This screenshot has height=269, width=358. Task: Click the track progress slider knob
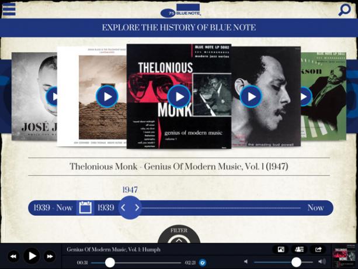pos(110,263)
